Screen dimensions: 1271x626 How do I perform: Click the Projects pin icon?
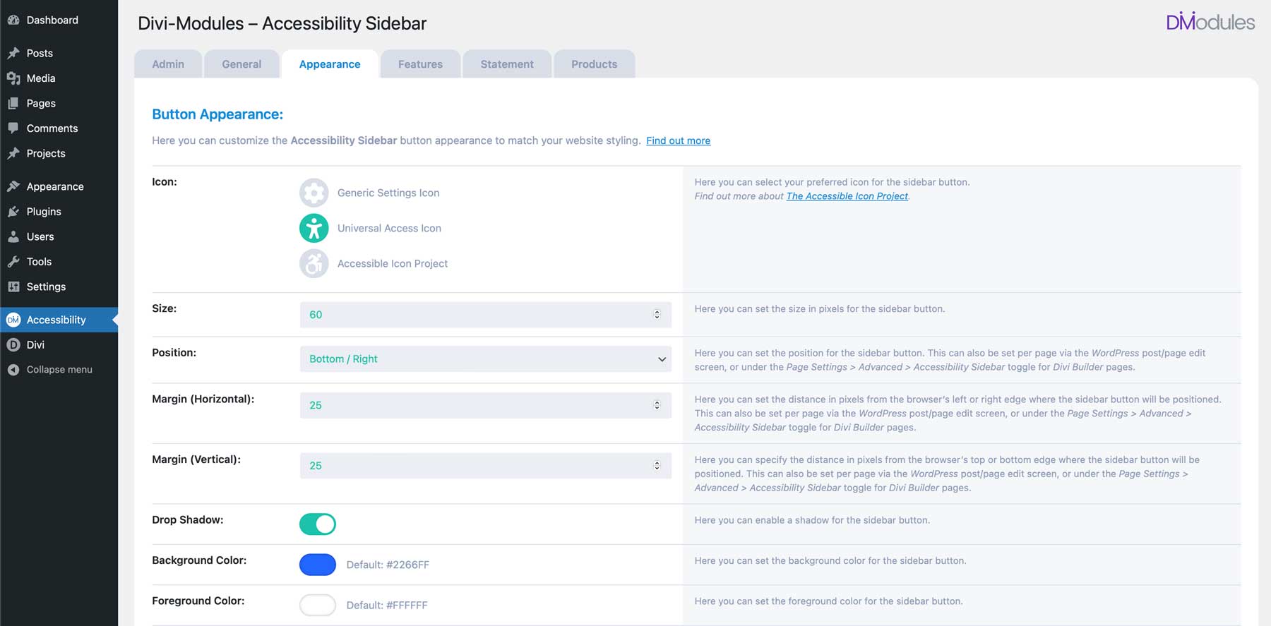click(x=13, y=153)
